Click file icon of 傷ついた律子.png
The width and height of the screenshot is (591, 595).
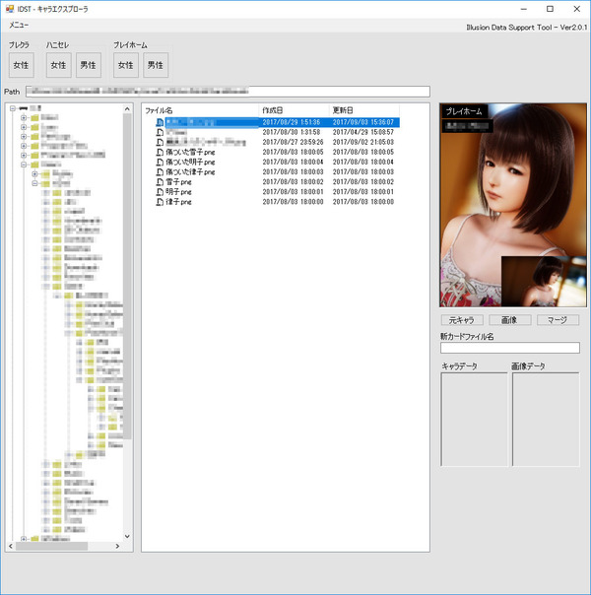[160, 171]
